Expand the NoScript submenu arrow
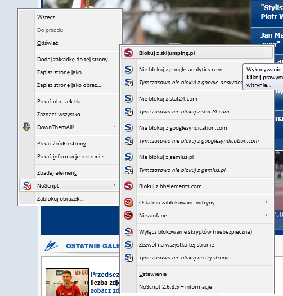This screenshot has width=283, height=296. click(114, 185)
